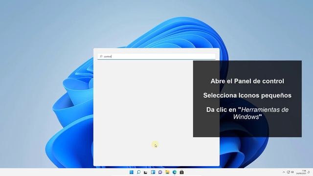This screenshot has height=176, width=313.
Task: Open the Windows Start menu
Action: 132,172
